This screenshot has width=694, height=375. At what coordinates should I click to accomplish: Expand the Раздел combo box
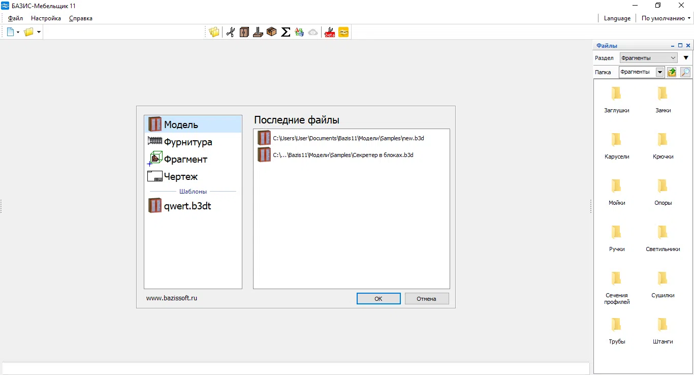649,58
